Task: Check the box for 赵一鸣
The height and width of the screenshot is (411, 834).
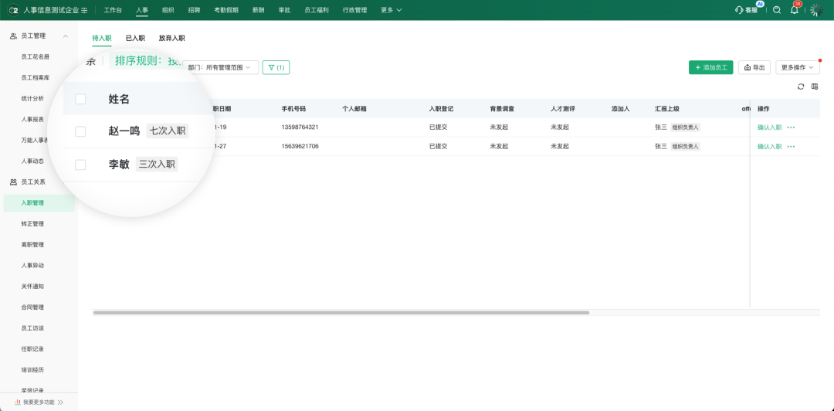Action: click(x=80, y=131)
